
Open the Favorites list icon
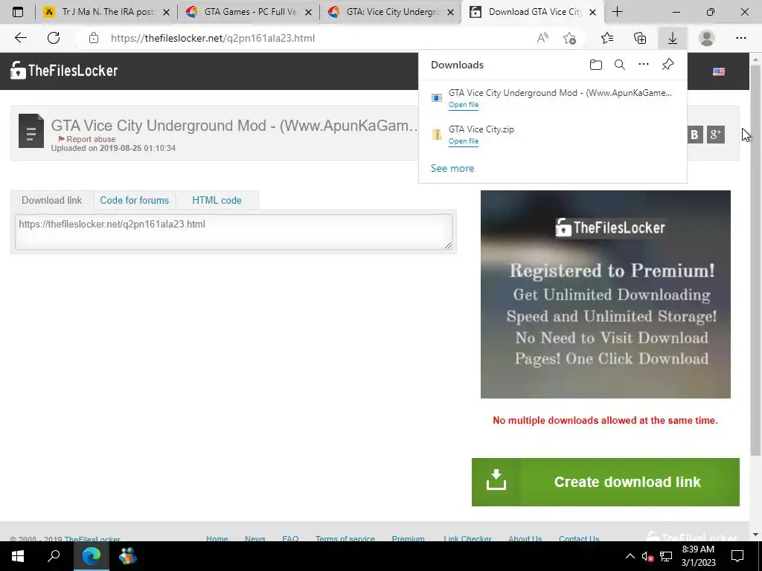coord(607,38)
